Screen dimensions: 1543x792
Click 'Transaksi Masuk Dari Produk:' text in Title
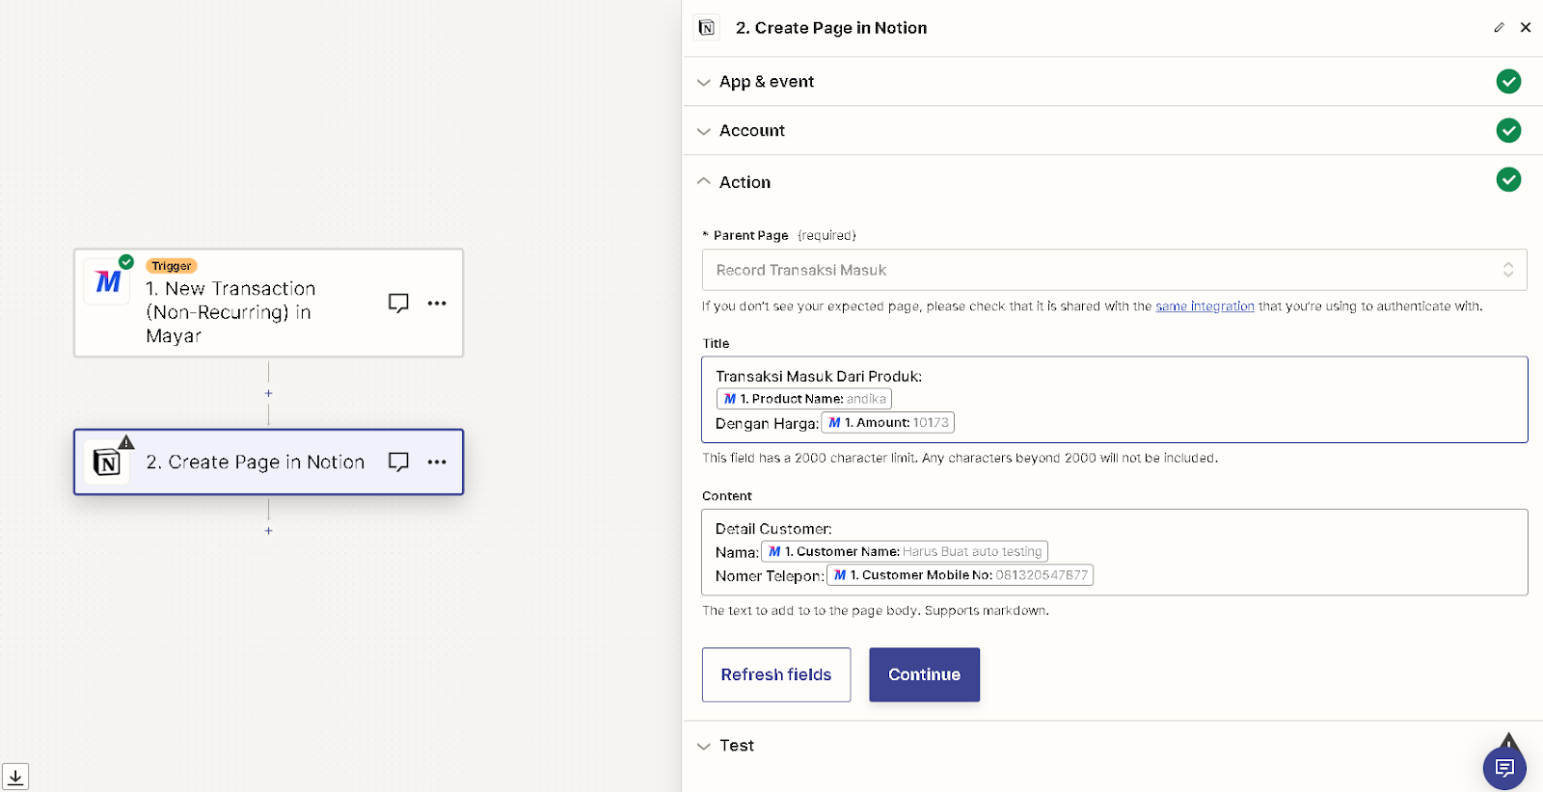[819, 377]
